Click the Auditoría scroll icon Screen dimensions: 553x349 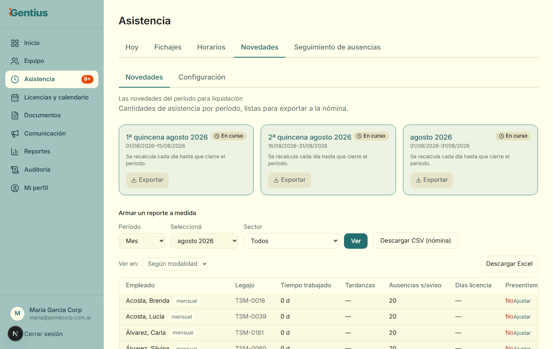click(15, 170)
